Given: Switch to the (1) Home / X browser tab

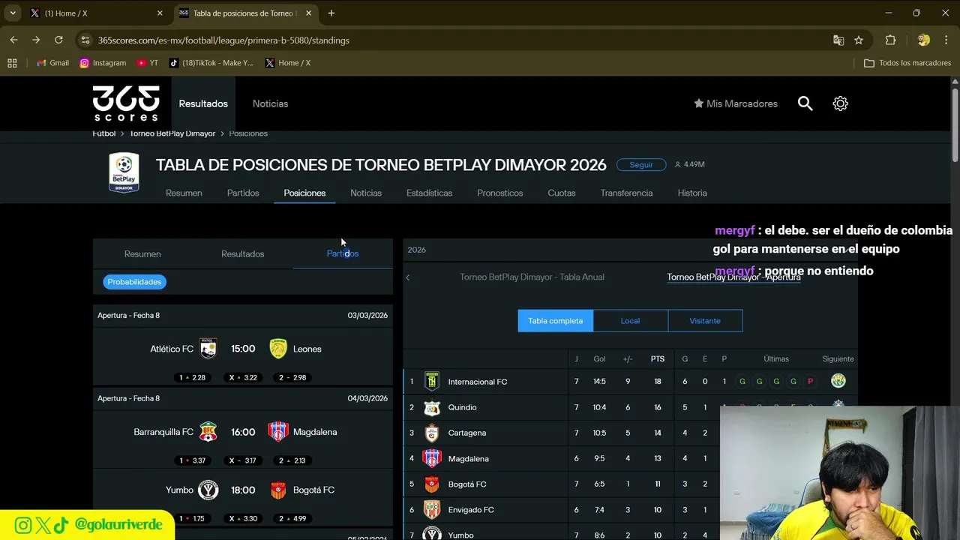Looking at the screenshot, I should tap(96, 13).
